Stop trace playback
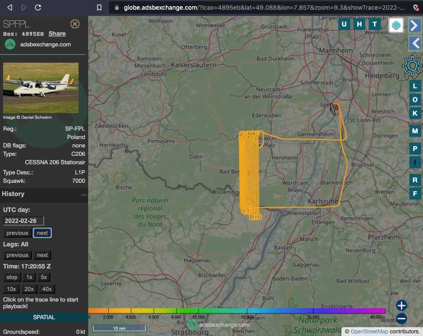Screen dimensions: 423x336 (12, 277)
